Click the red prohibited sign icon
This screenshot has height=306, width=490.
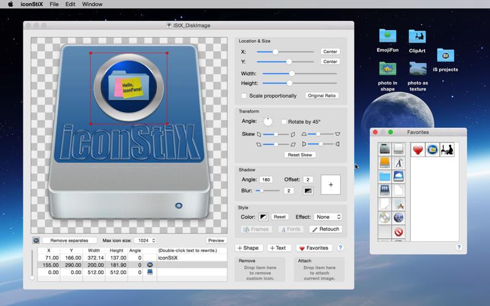[x=399, y=232]
